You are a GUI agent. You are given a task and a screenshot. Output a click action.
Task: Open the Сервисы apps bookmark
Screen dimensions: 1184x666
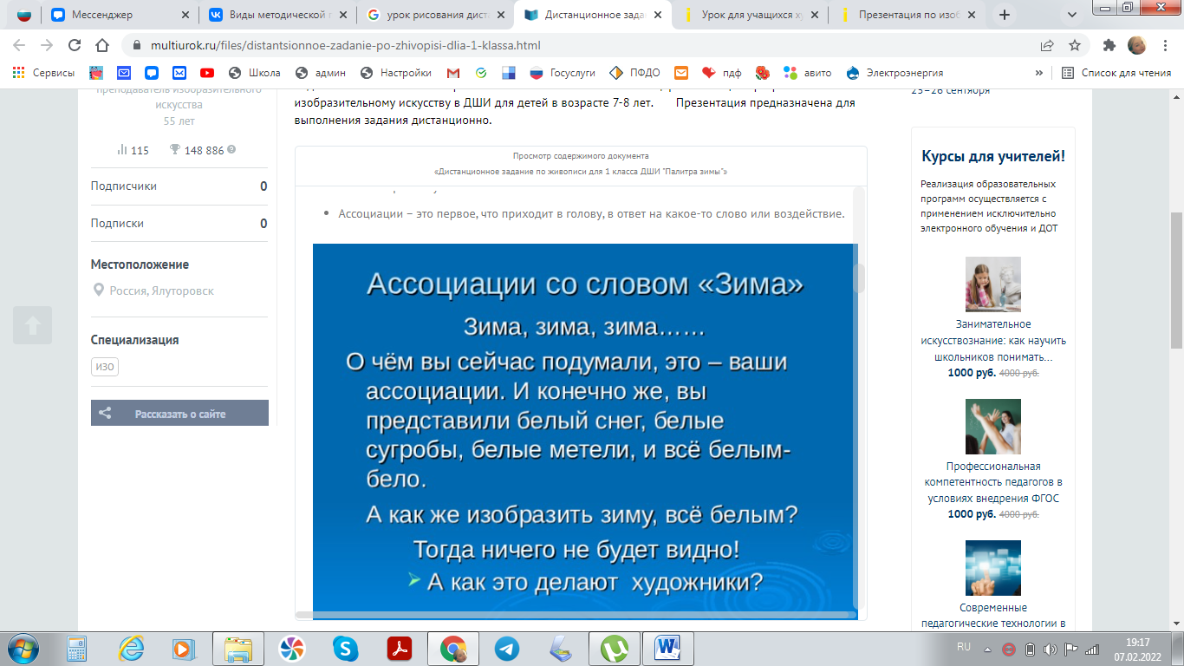[x=43, y=73]
